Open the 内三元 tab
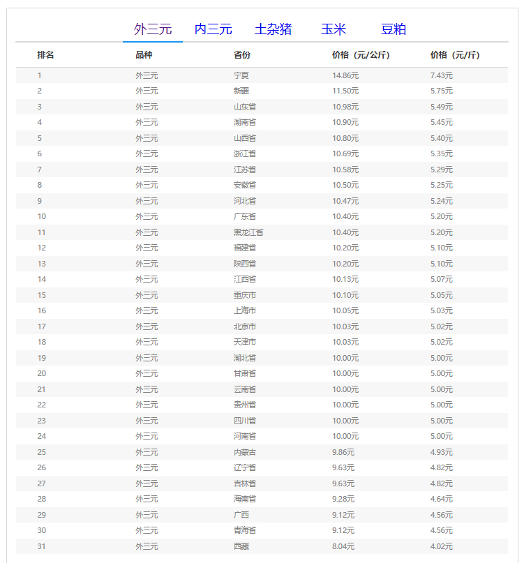The height and width of the screenshot is (563, 531). (213, 29)
